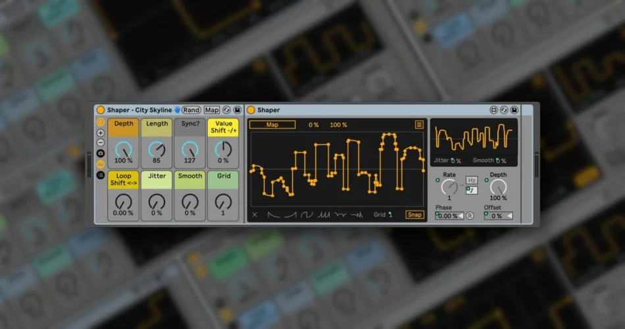The height and width of the screenshot is (329, 625).
Task: Click the Map button in rack header
Action: (212, 110)
